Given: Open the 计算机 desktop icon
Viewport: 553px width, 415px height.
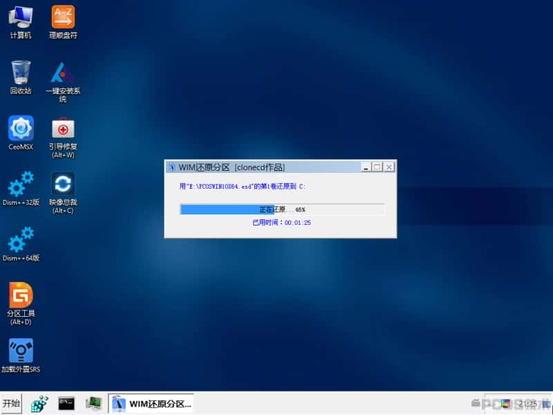Looking at the screenshot, I should [x=21, y=22].
